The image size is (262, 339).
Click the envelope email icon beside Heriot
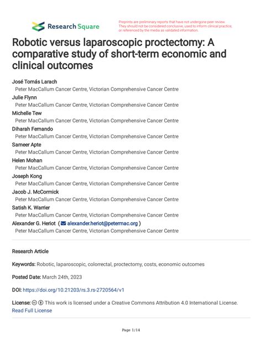click(64, 223)
